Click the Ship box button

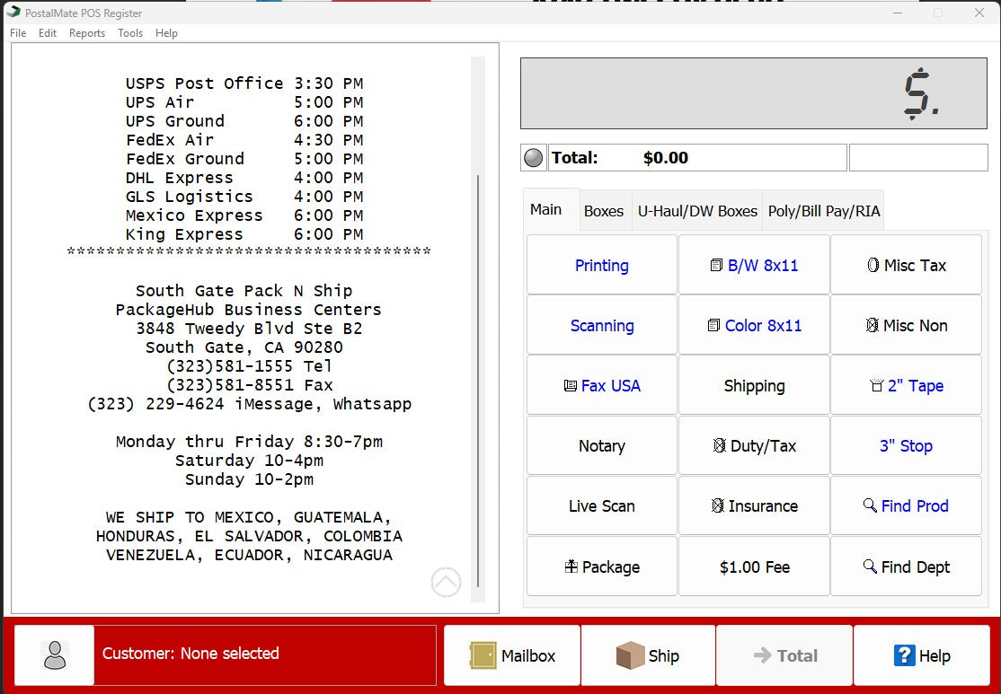point(648,656)
